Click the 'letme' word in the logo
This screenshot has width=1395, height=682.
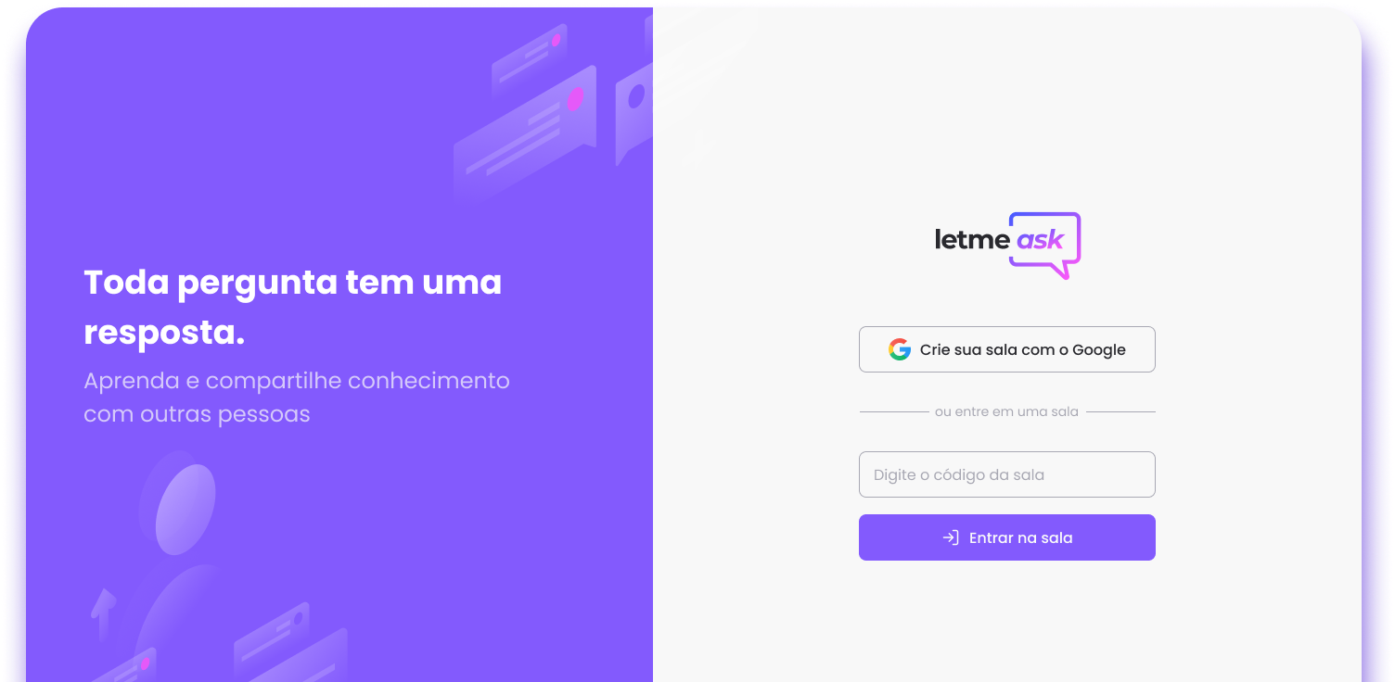pyautogui.click(x=972, y=240)
